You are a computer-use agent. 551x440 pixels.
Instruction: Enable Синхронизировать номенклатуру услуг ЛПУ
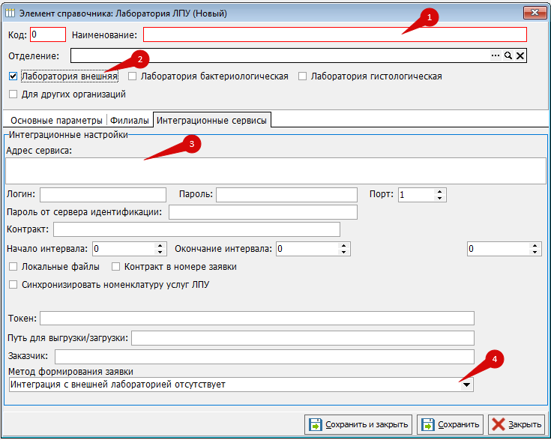(x=13, y=285)
